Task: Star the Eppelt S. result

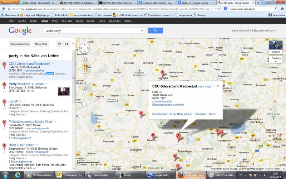Action: point(4,109)
